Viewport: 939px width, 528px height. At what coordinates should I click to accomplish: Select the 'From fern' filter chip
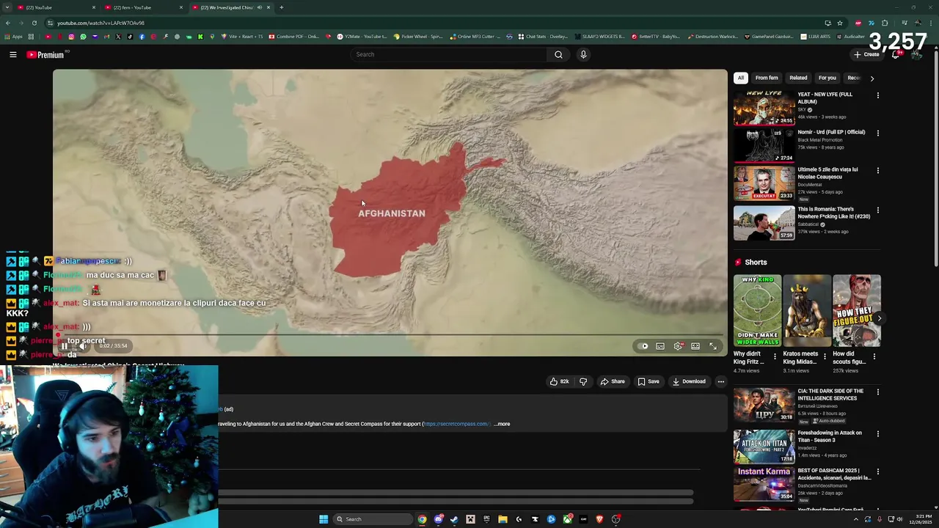tap(767, 78)
